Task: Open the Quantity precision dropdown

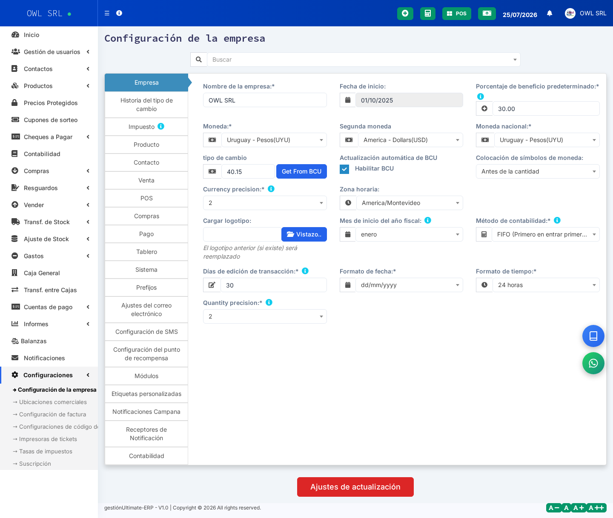Action: (x=265, y=316)
